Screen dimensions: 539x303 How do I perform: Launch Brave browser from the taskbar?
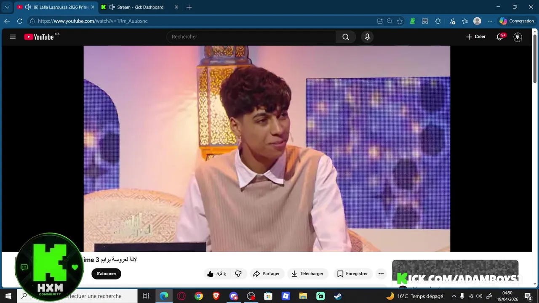[x=216, y=296]
